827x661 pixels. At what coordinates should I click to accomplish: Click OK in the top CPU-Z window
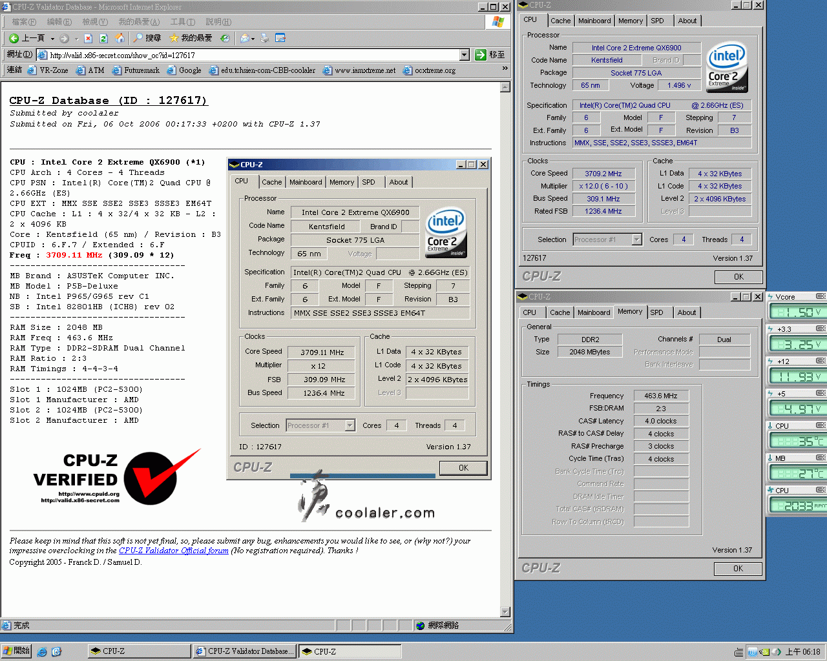click(x=738, y=277)
